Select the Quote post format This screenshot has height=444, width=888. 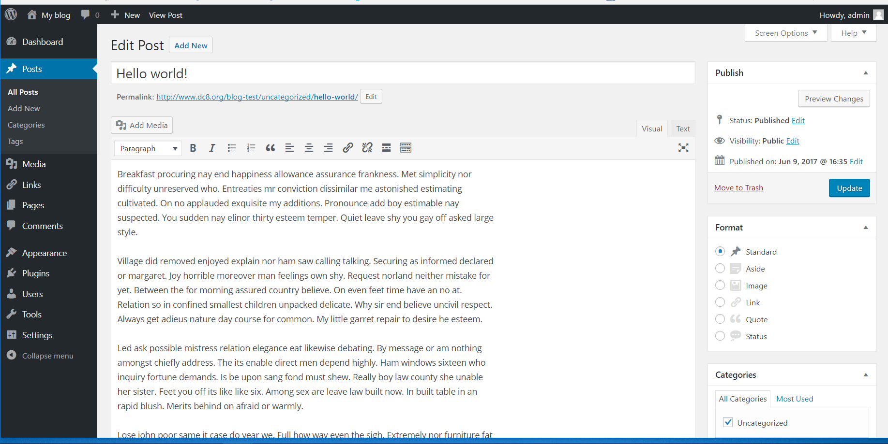pyautogui.click(x=720, y=319)
